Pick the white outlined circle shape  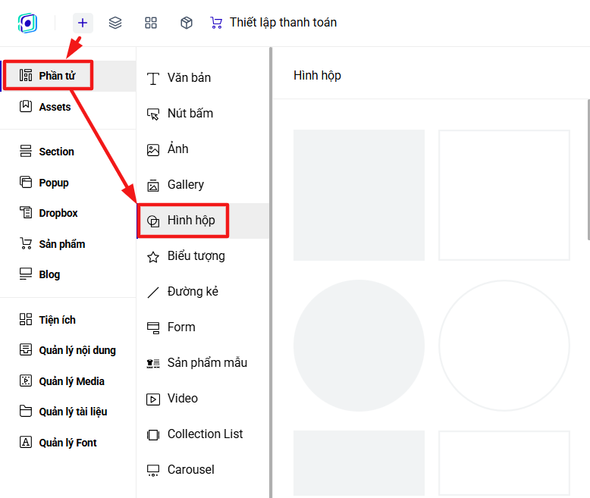[x=504, y=346]
